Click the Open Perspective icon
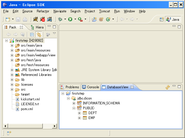185x138 pixels. click(x=162, y=19)
